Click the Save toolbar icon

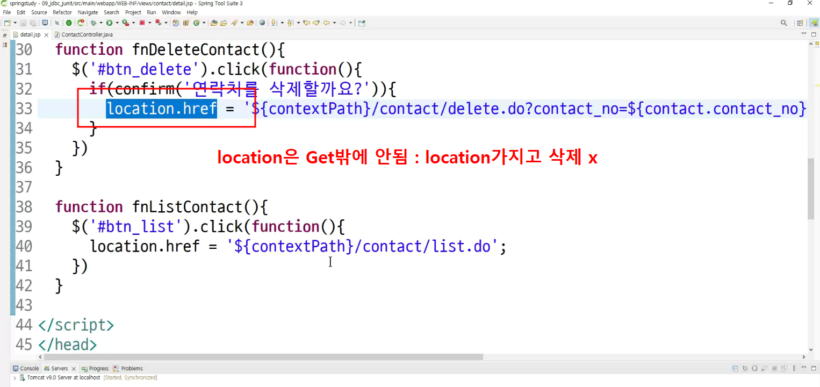tap(23, 23)
